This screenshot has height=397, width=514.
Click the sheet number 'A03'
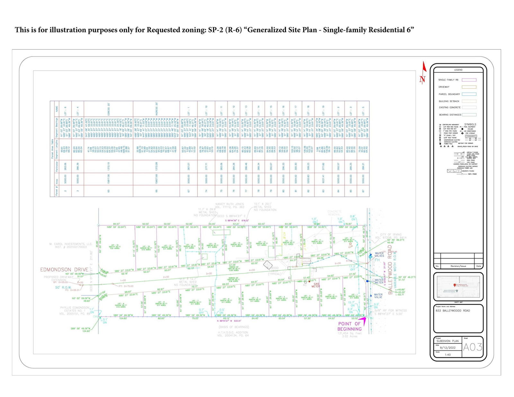473,347
